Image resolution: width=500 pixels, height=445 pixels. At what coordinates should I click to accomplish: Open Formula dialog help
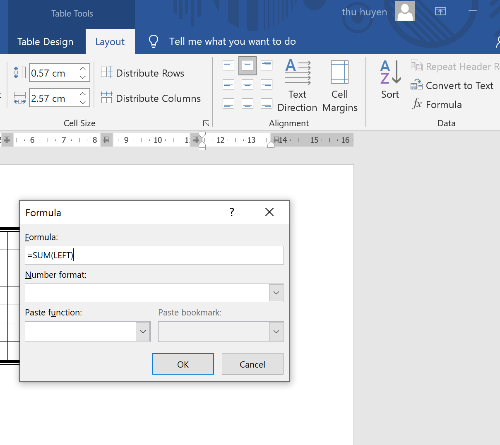(232, 212)
